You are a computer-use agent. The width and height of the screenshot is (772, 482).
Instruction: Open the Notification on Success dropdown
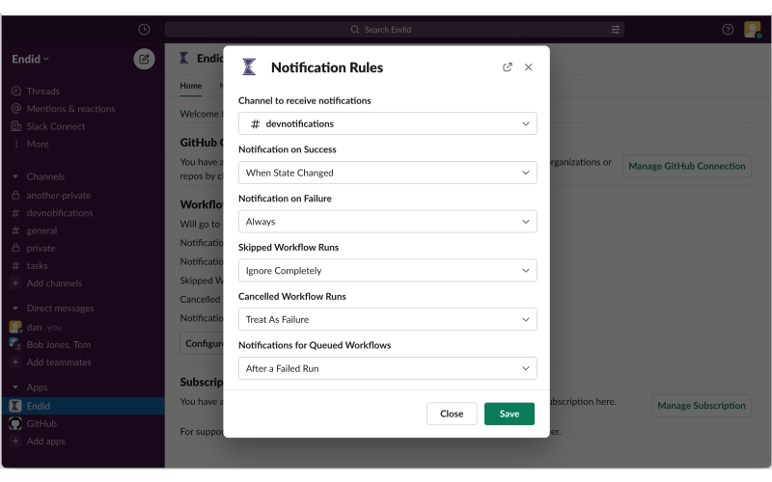click(x=388, y=173)
